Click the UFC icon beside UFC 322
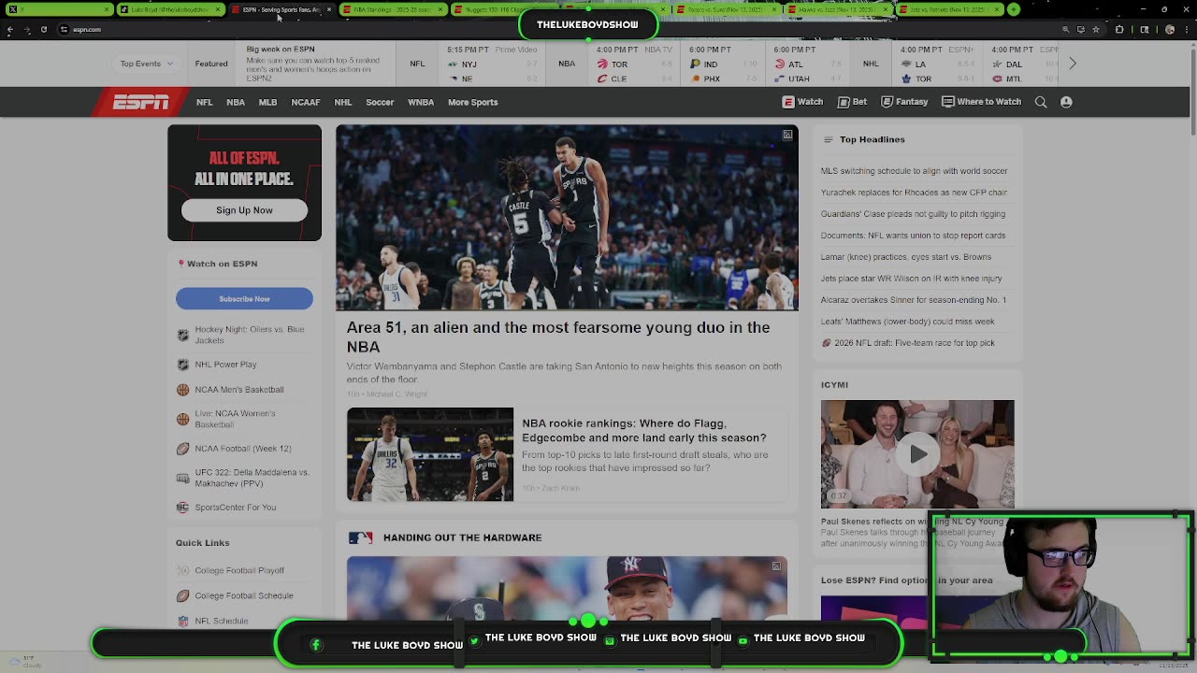The image size is (1197, 673). coord(182,478)
